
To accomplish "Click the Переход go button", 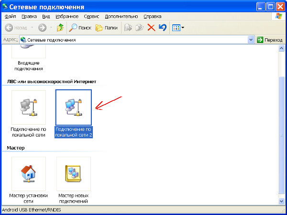I will (x=270, y=40).
